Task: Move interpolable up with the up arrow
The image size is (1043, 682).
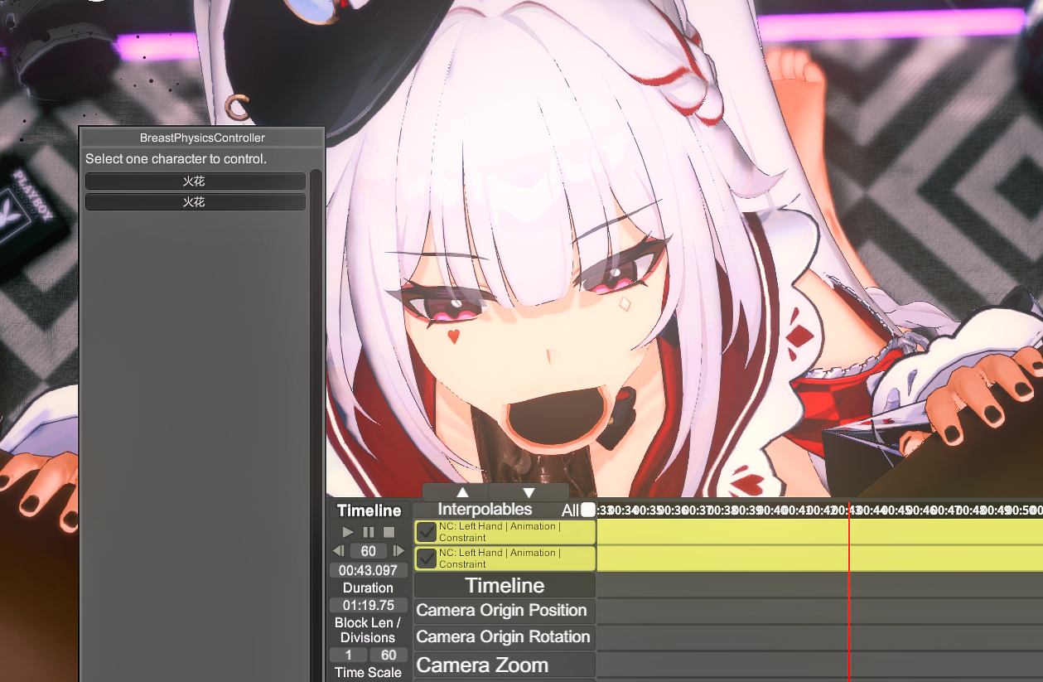Action: [x=462, y=492]
